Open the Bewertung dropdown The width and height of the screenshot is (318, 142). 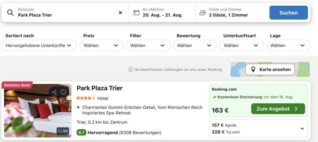coord(195,45)
